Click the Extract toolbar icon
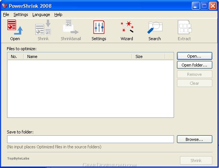 point(184,30)
